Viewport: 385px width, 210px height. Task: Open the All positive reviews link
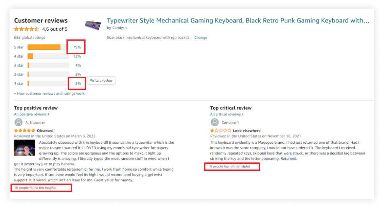[x=31, y=114]
